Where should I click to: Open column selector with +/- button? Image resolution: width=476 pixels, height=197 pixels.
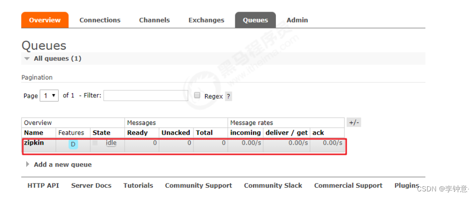coord(354,123)
